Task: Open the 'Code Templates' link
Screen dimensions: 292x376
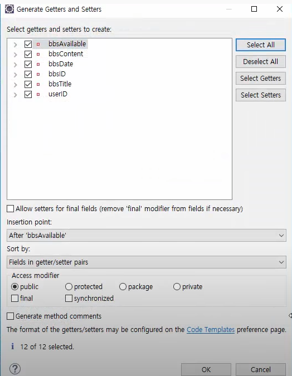Action: point(211,329)
